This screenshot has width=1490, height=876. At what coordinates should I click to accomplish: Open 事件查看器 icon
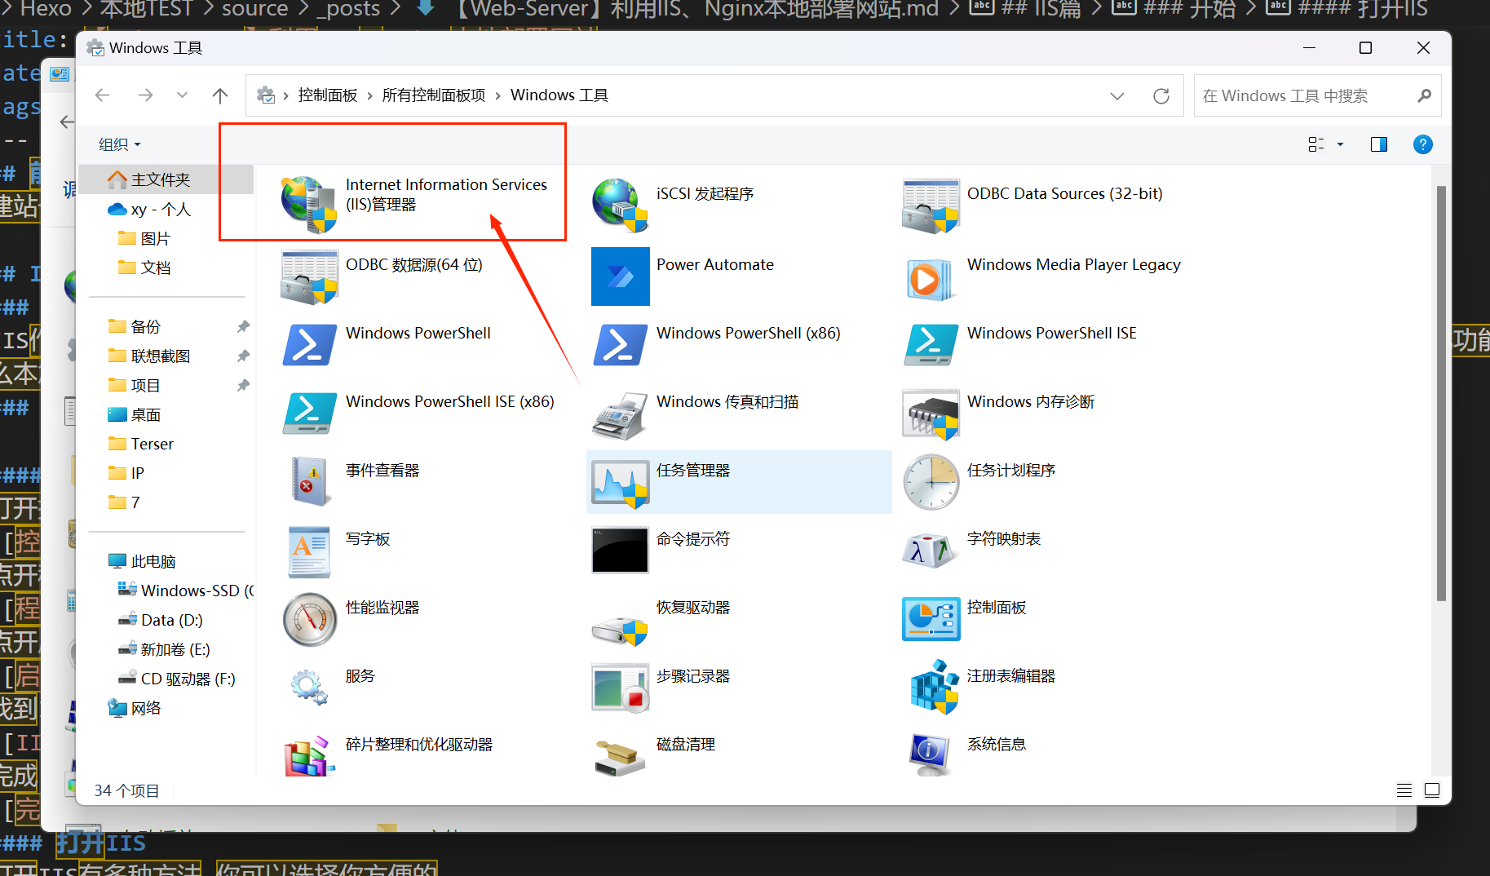coord(309,482)
